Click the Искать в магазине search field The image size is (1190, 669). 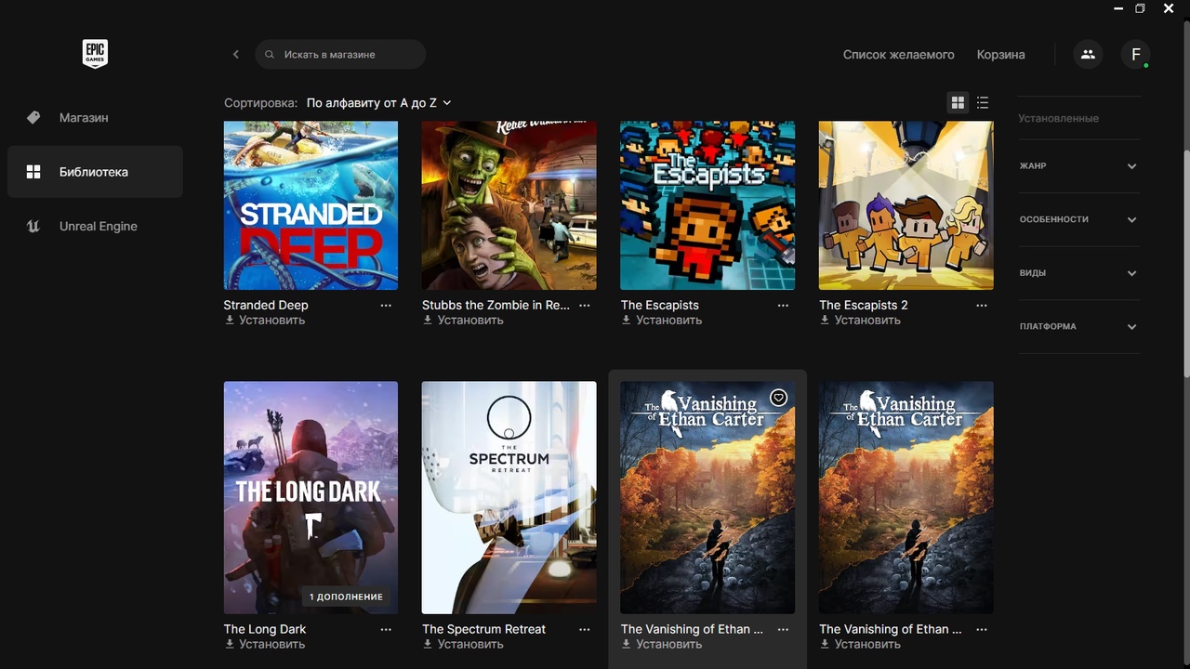[340, 55]
